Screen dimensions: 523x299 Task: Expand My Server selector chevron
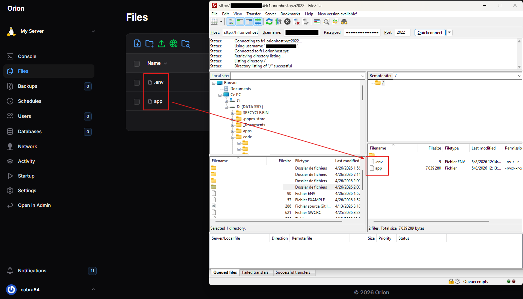(x=93, y=31)
